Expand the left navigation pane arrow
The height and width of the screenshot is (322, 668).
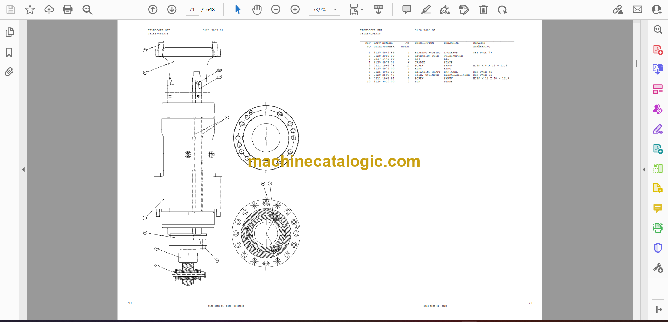point(23,170)
